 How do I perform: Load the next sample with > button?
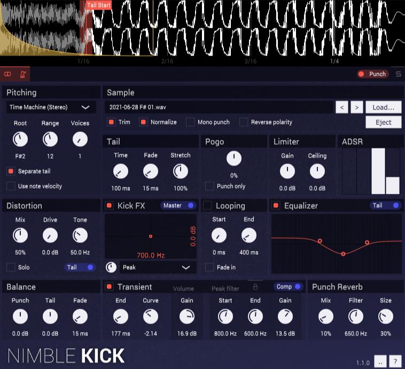pos(357,107)
